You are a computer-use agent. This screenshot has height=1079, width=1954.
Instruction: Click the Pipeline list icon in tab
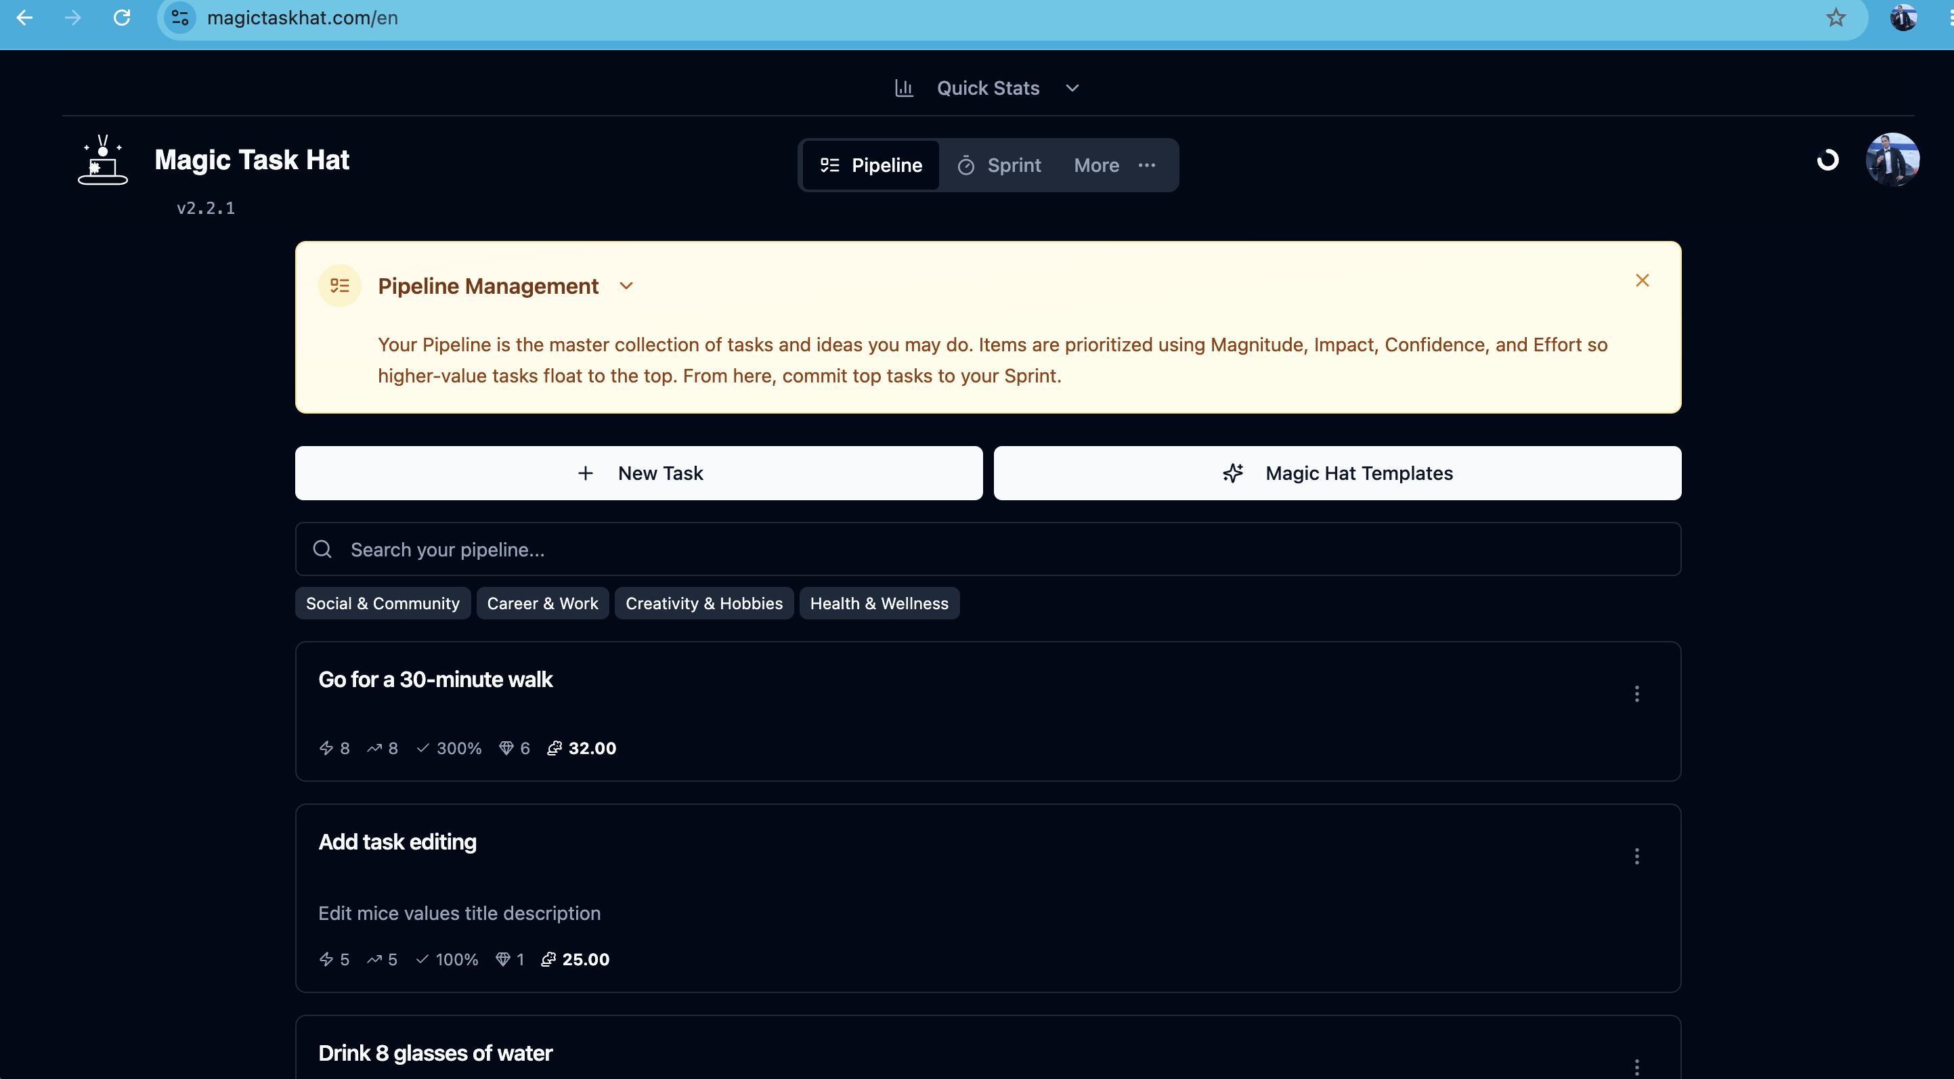pos(830,165)
